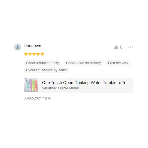
Task: Click the first rating star
Action: point(26,54)
